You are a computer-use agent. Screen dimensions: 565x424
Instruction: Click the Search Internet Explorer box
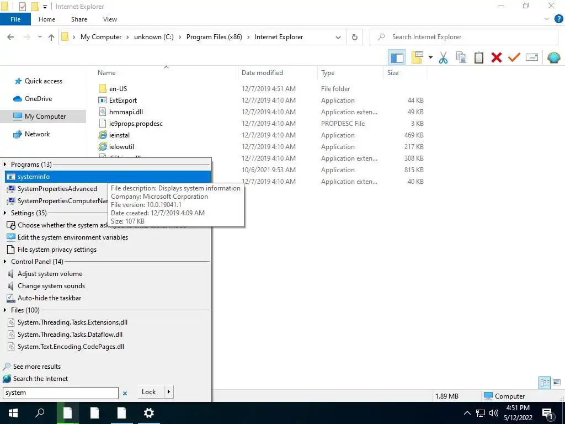pos(464,37)
